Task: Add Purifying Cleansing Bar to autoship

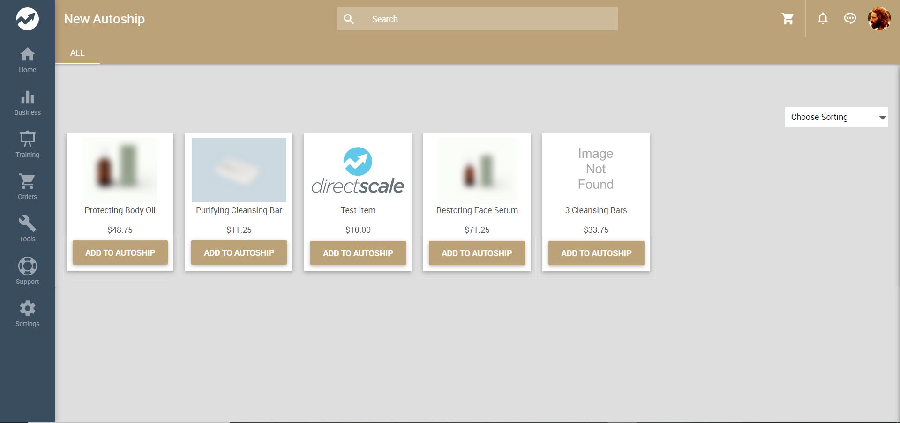Action: tap(239, 253)
